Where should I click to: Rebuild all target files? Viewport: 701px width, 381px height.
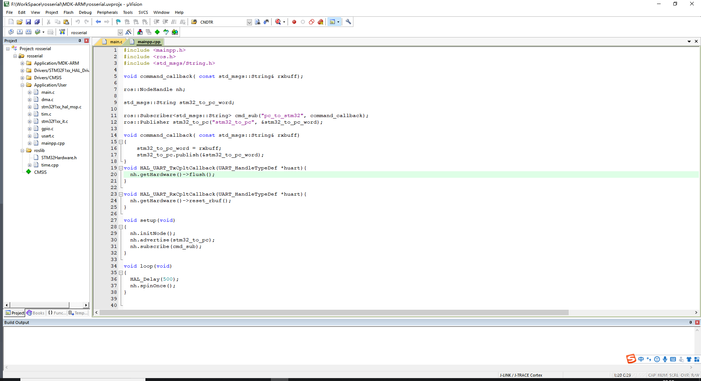(28, 32)
